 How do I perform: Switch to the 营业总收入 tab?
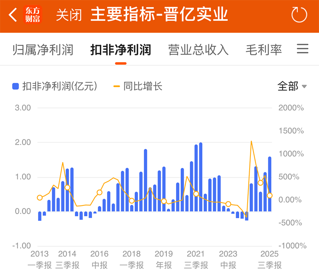click(x=198, y=49)
